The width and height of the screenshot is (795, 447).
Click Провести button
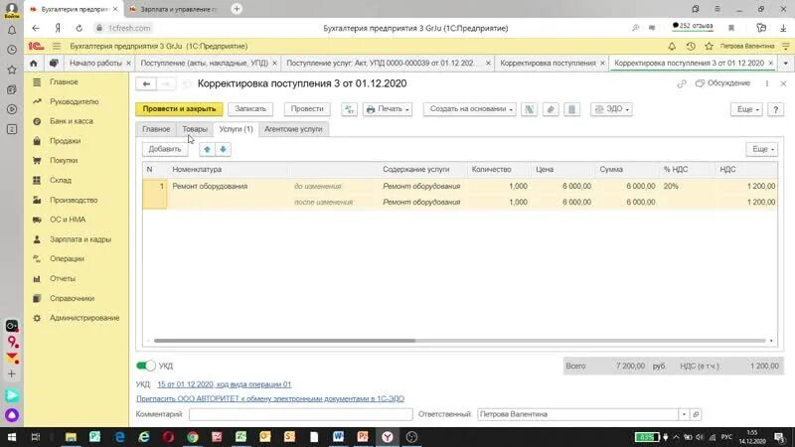tap(307, 109)
